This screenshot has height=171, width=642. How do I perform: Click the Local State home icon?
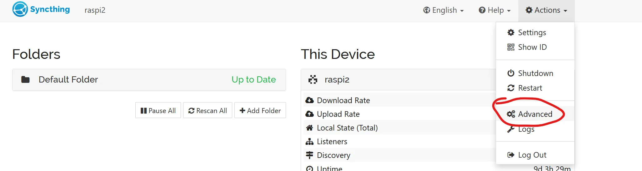pos(309,128)
